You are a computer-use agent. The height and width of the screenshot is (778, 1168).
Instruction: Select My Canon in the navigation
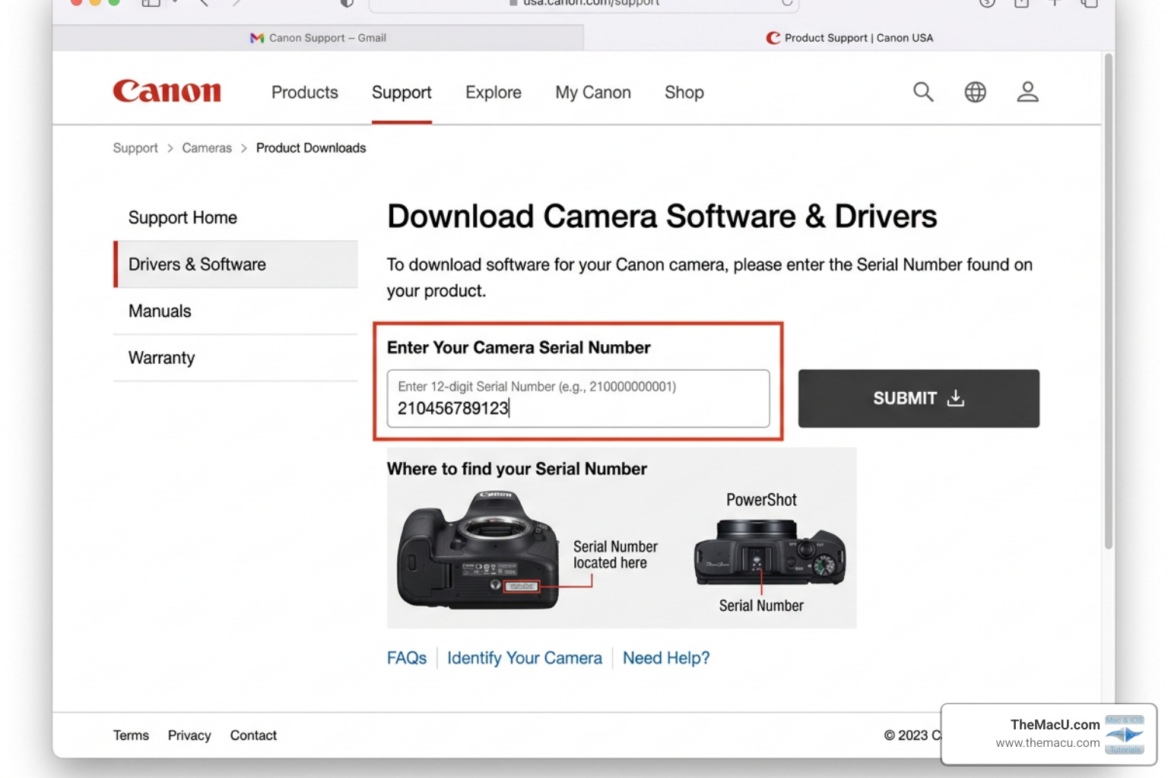592,92
